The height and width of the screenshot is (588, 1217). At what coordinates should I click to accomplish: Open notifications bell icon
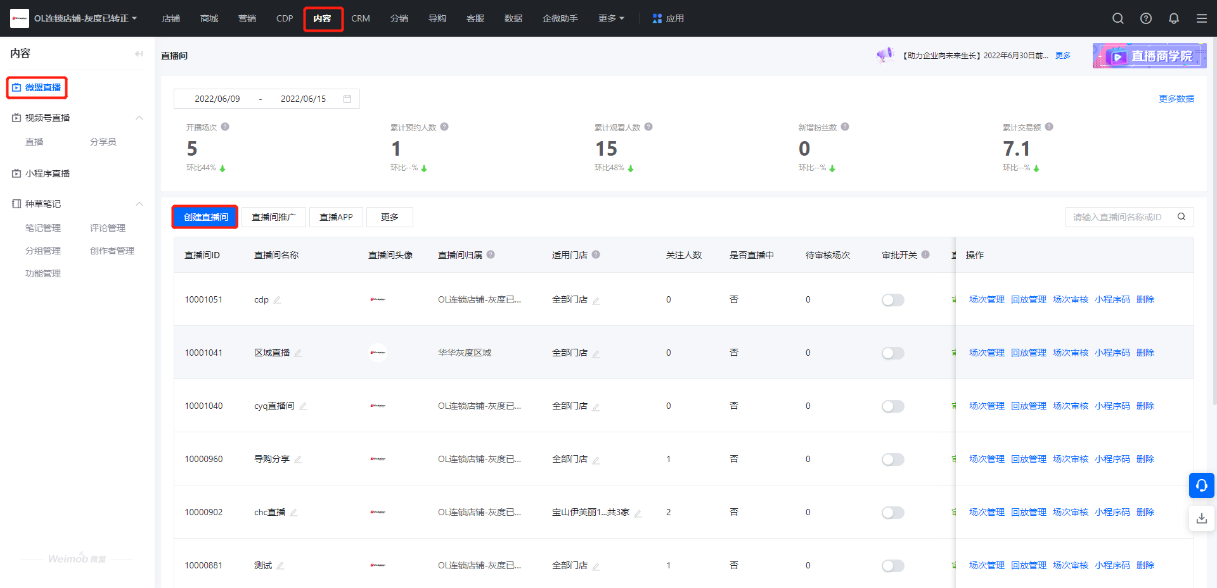tap(1174, 18)
